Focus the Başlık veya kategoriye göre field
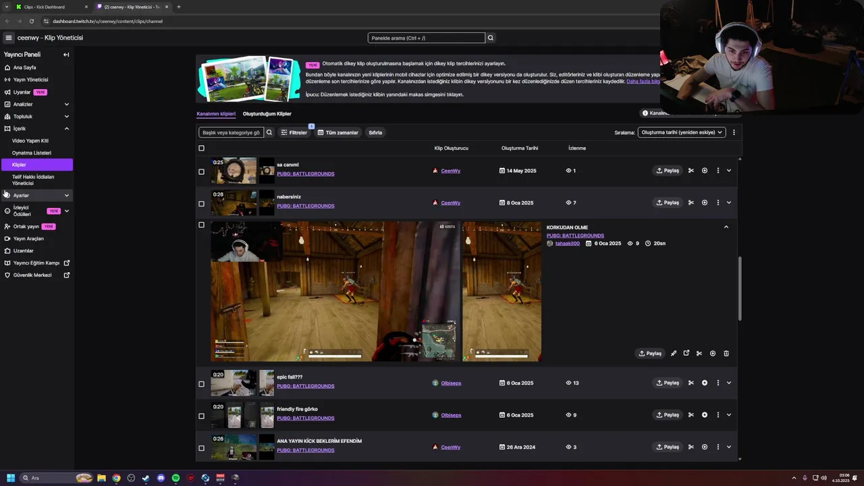This screenshot has width=864, height=486. pos(231,132)
